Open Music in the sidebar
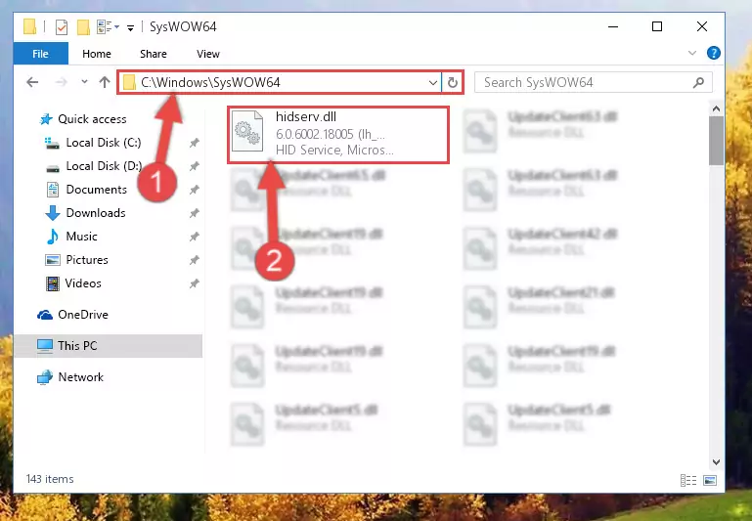752x521 pixels. 71,237
